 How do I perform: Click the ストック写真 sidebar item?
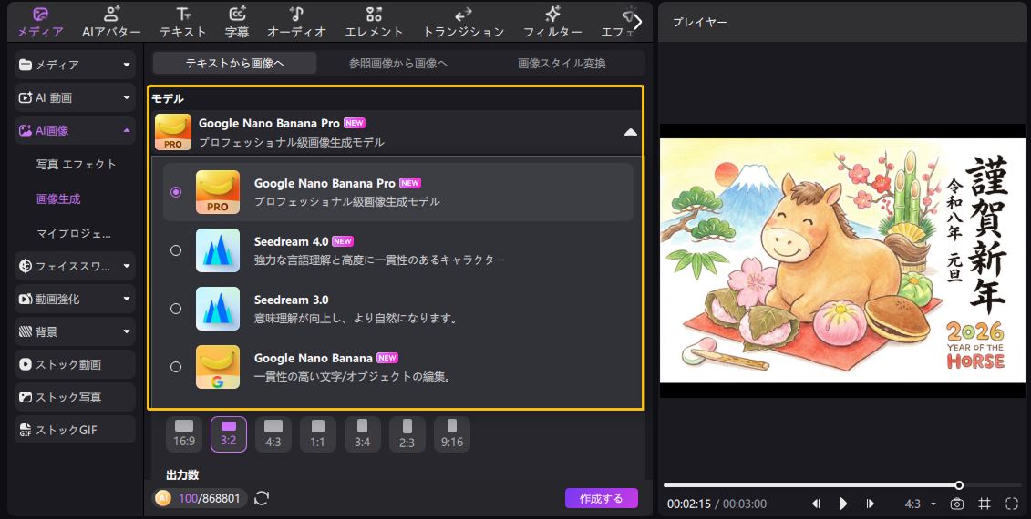point(75,398)
